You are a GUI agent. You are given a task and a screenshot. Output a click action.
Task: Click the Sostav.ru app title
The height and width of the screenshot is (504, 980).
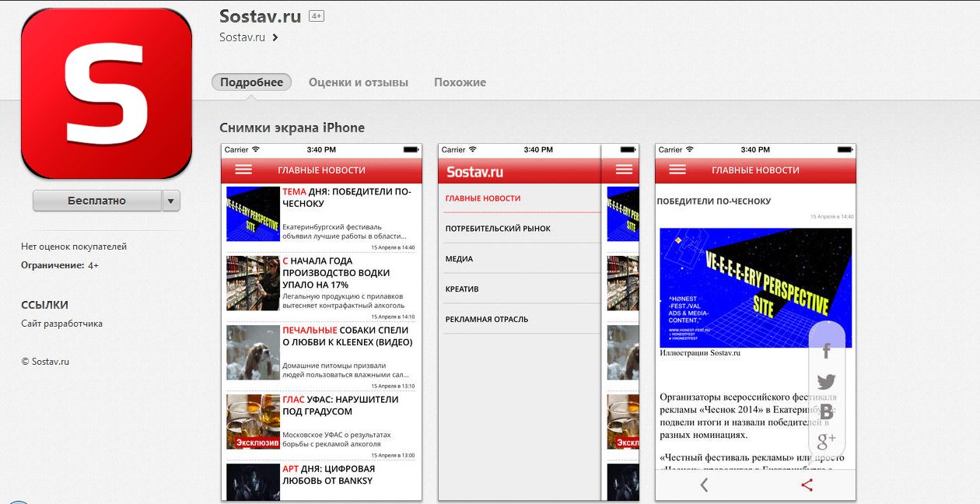(261, 16)
